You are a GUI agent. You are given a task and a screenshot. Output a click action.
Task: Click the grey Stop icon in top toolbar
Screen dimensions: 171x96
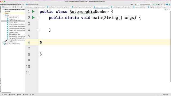pyautogui.click(x=161, y=4)
